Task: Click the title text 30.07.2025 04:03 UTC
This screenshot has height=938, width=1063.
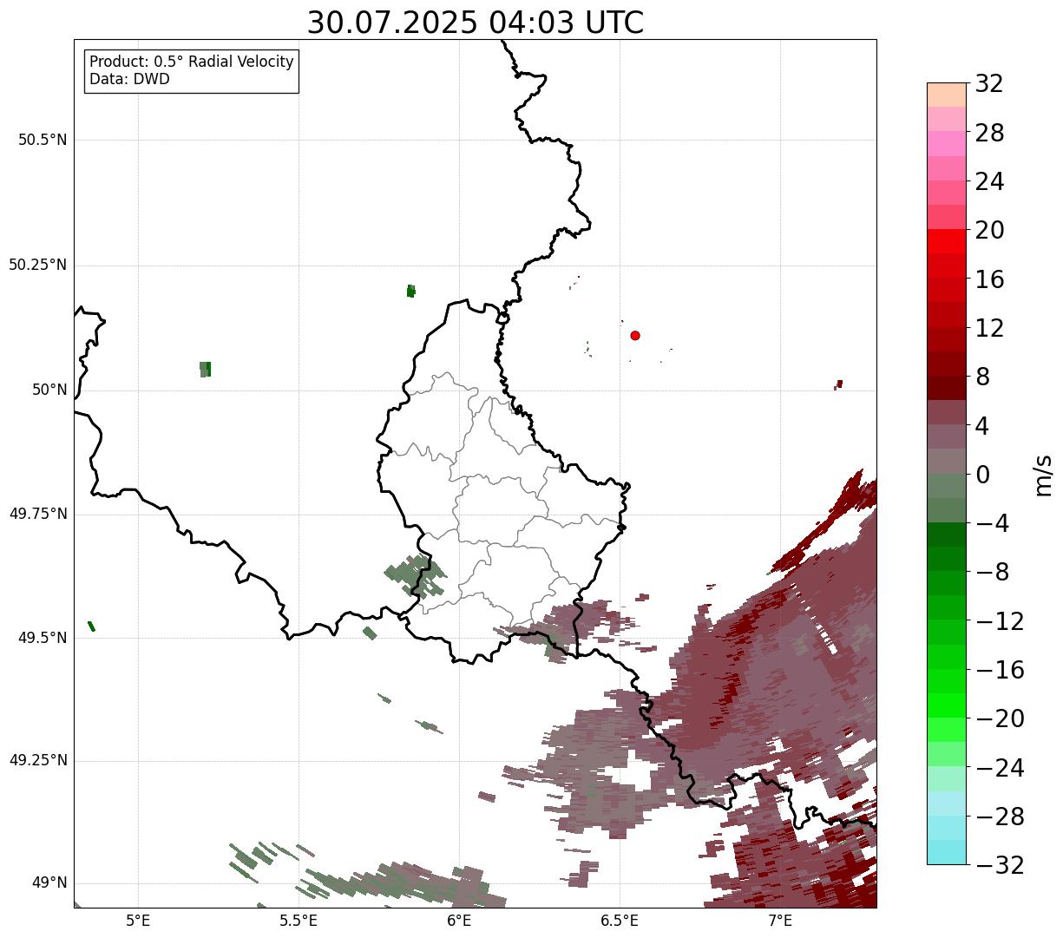Action: (476, 23)
